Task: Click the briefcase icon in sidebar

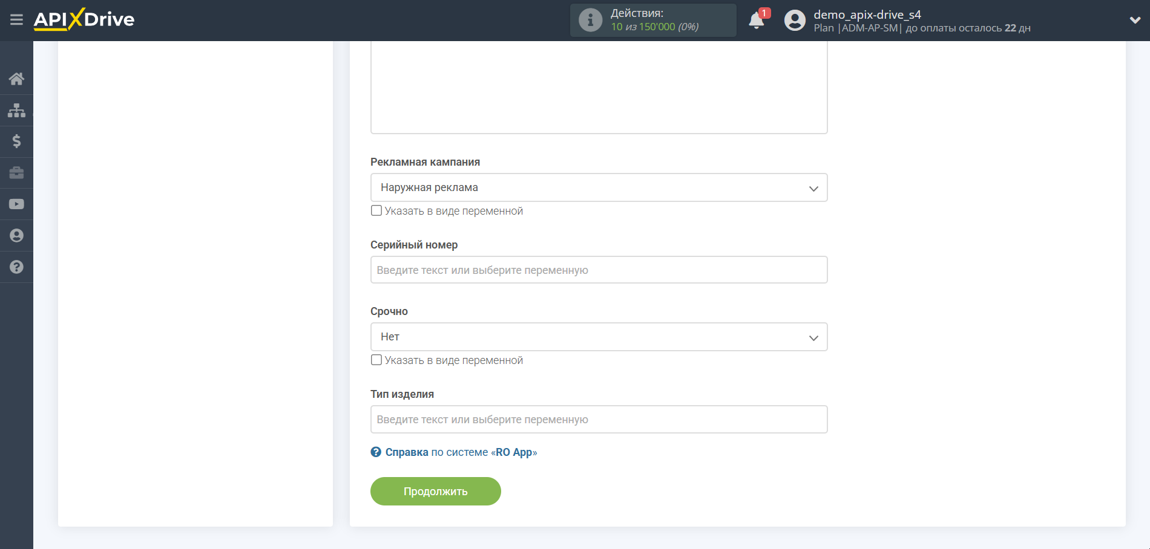Action: [16, 173]
